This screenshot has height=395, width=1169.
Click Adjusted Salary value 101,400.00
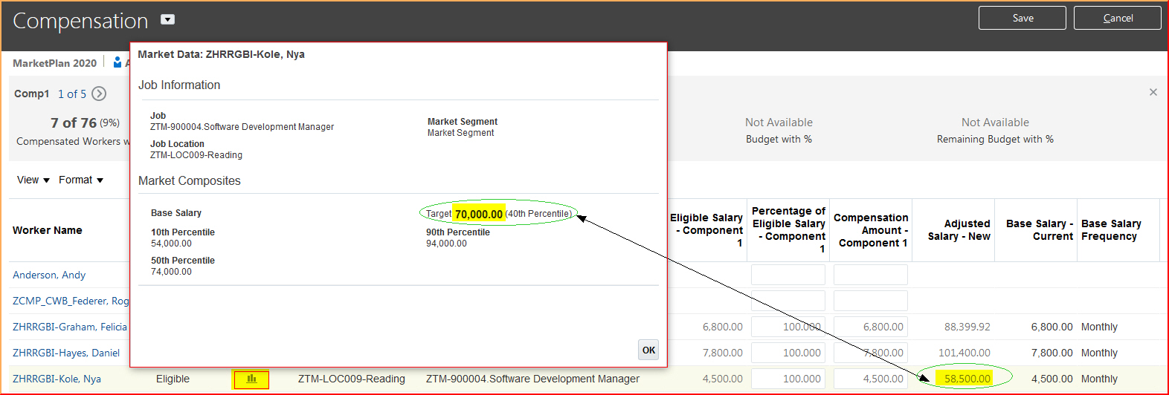964,353
